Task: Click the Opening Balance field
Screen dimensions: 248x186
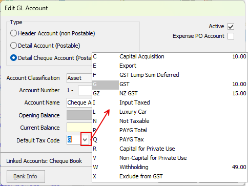Action: [x=79, y=115]
